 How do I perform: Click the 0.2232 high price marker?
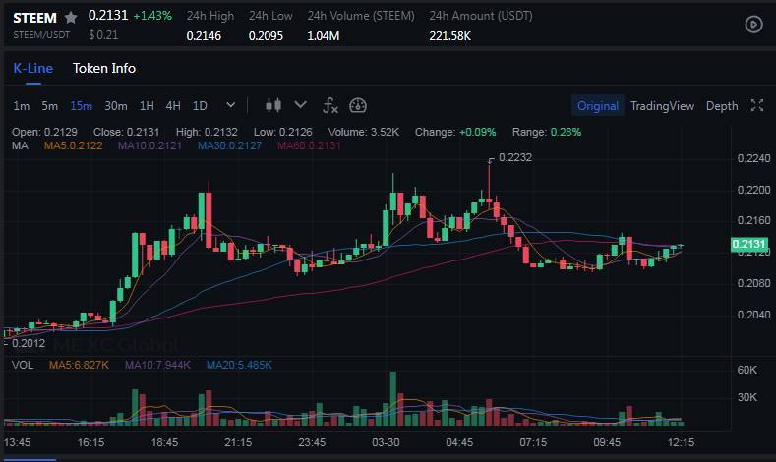tap(514, 157)
